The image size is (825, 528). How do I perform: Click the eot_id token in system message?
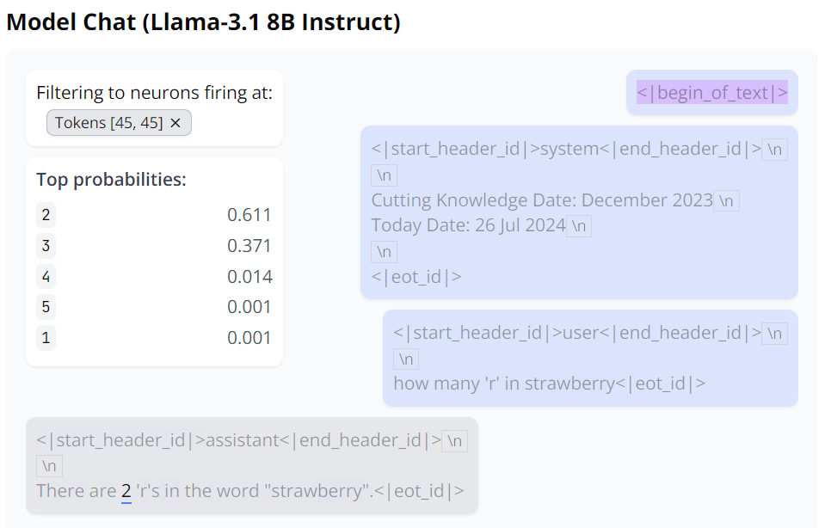pyautogui.click(x=416, y=277)
